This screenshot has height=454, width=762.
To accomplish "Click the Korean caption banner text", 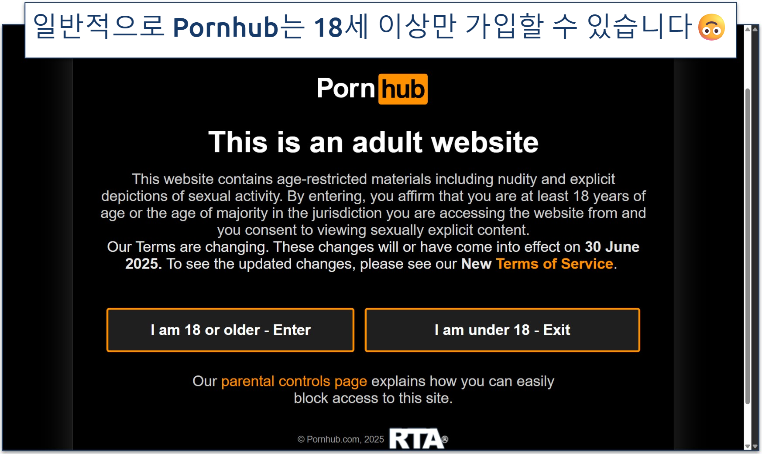I will coord(362,27).
